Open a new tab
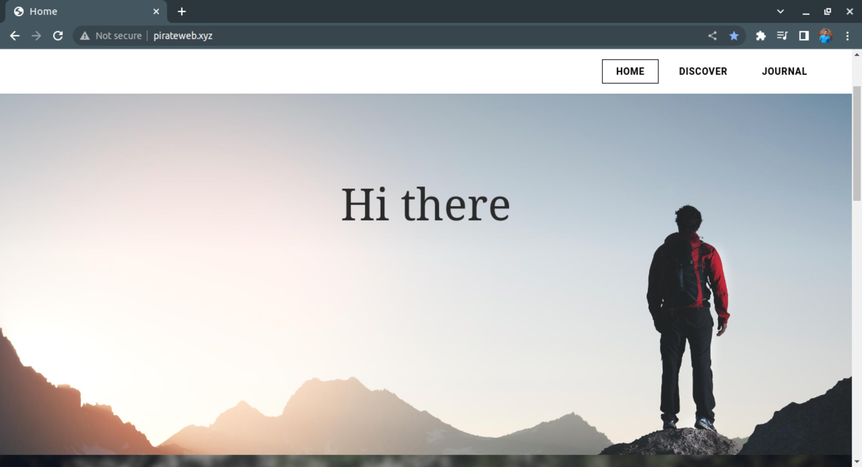 point(182,11)
